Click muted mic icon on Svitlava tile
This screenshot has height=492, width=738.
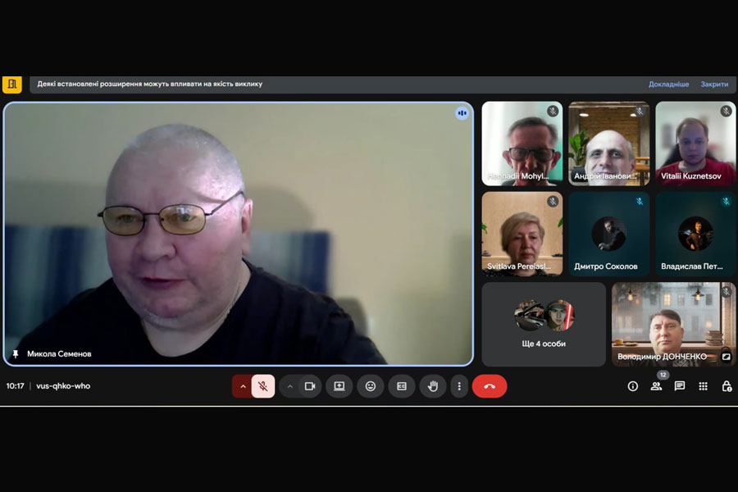point(553,202)
